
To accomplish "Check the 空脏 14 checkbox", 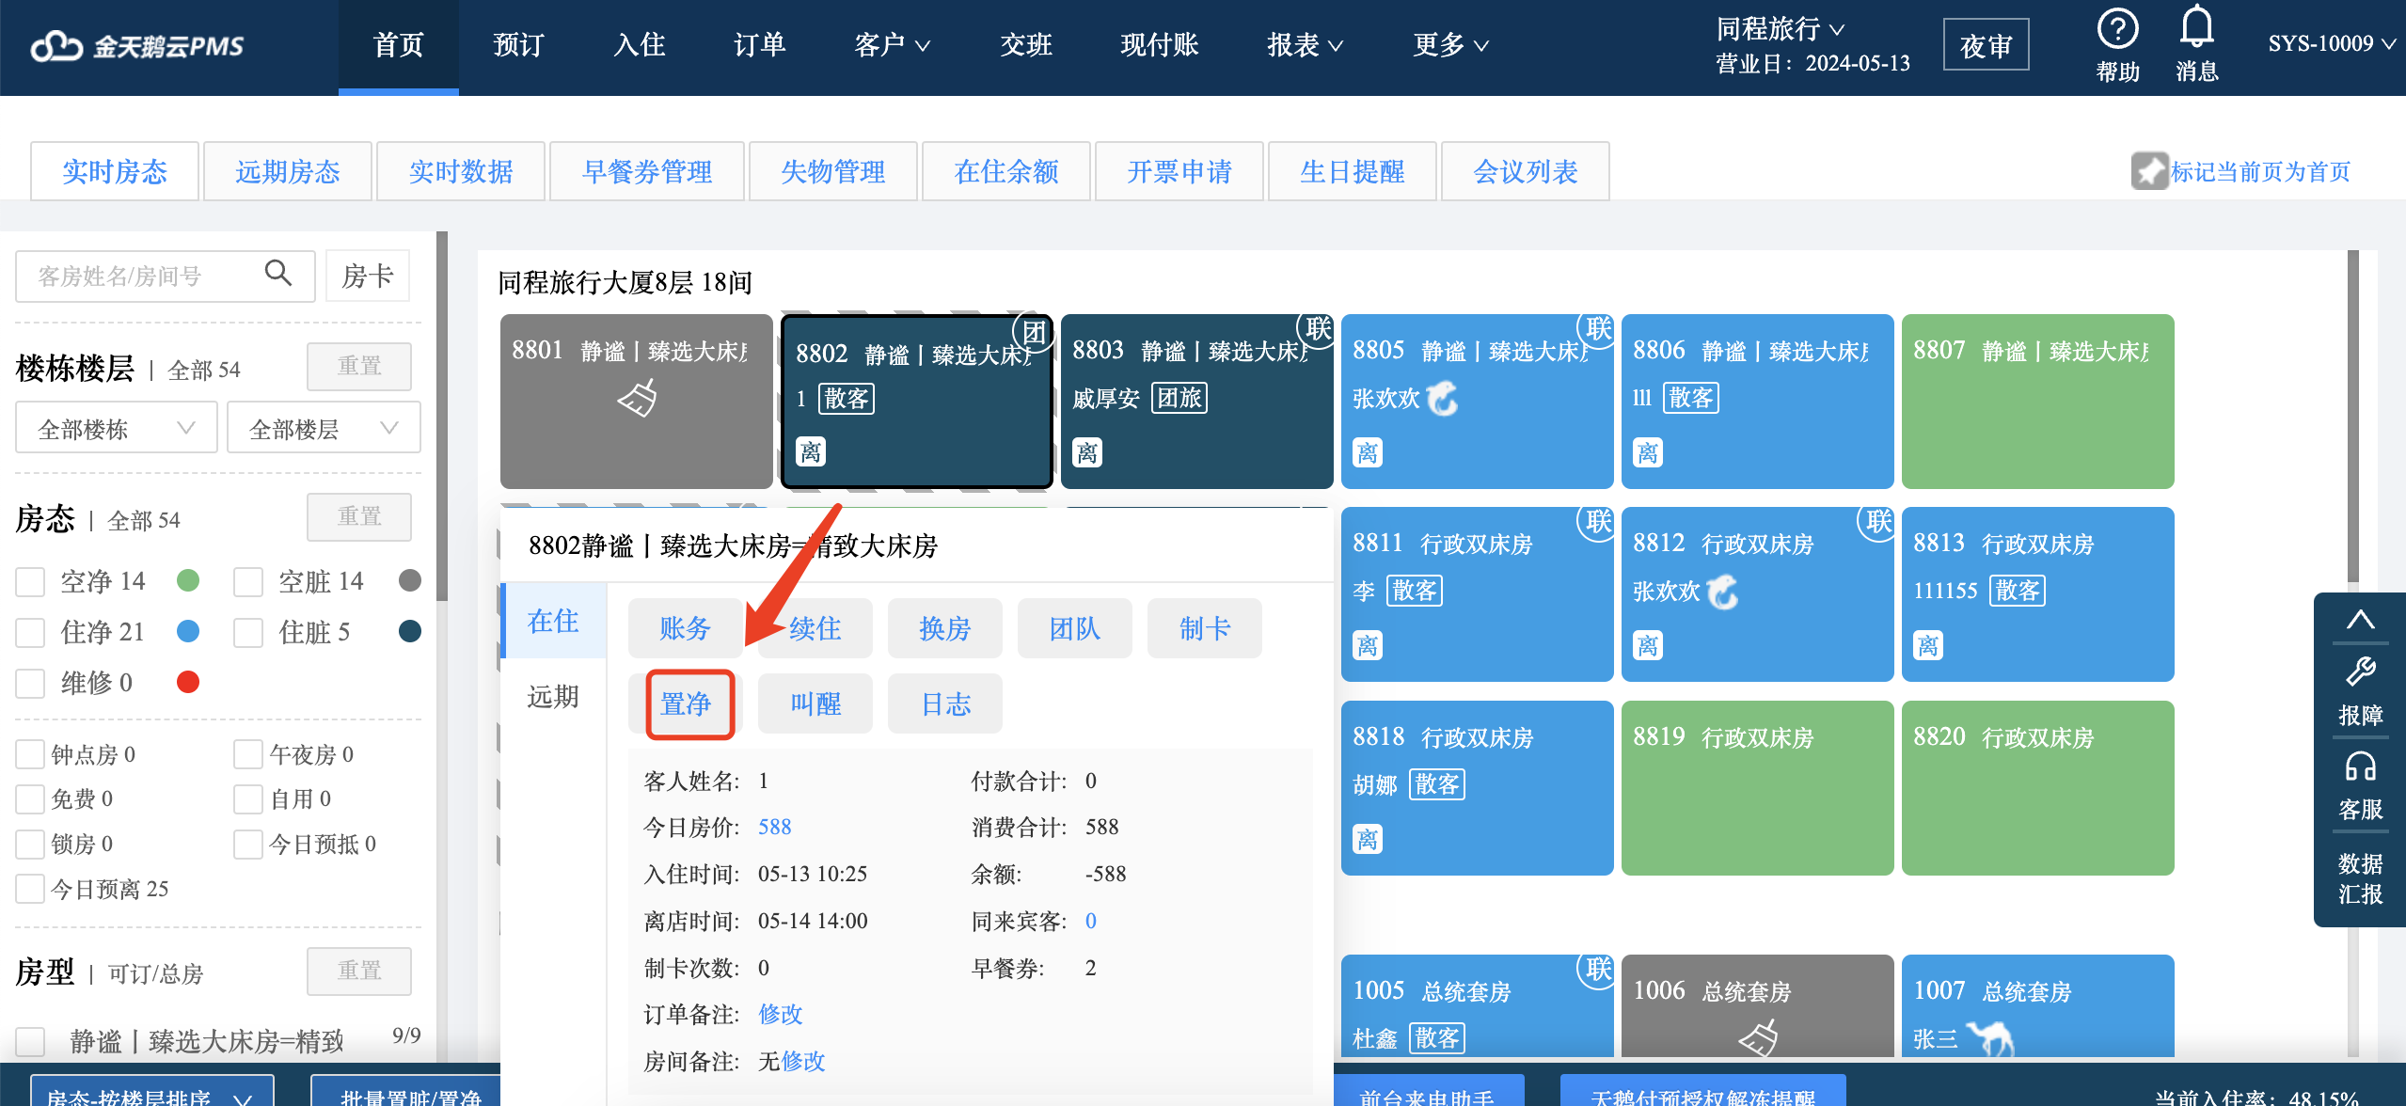I will pos(248,581).
